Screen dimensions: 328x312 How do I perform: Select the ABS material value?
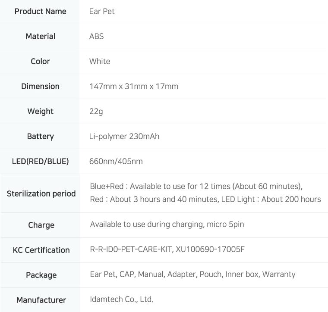point(96,36)
